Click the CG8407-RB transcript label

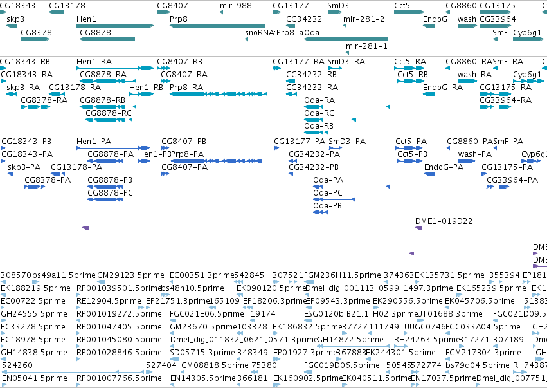pos(179,62)
